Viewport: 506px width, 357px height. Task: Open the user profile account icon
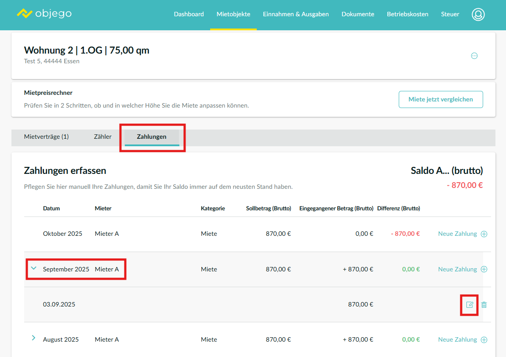478,14
